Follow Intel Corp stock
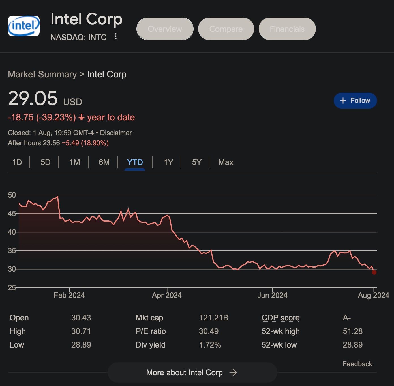Screen dimensions: 394x386 [x=355, y=101]
